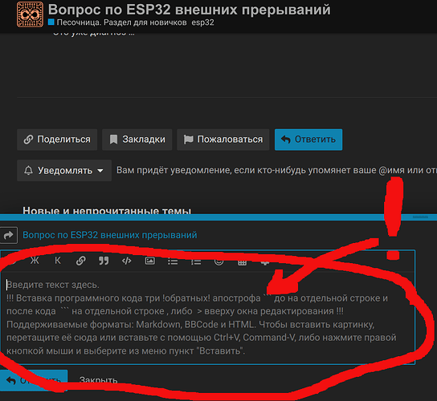Add a numbered list
437x401 pixels.
point(196,261)
